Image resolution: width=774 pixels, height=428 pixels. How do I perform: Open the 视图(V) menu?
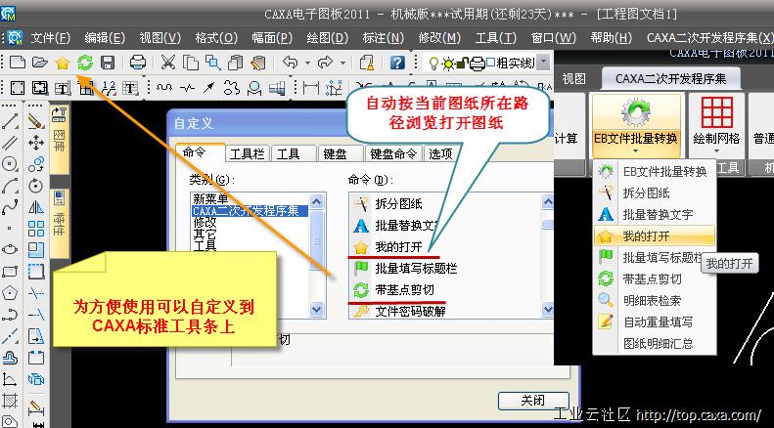click(x=159, y=37)
